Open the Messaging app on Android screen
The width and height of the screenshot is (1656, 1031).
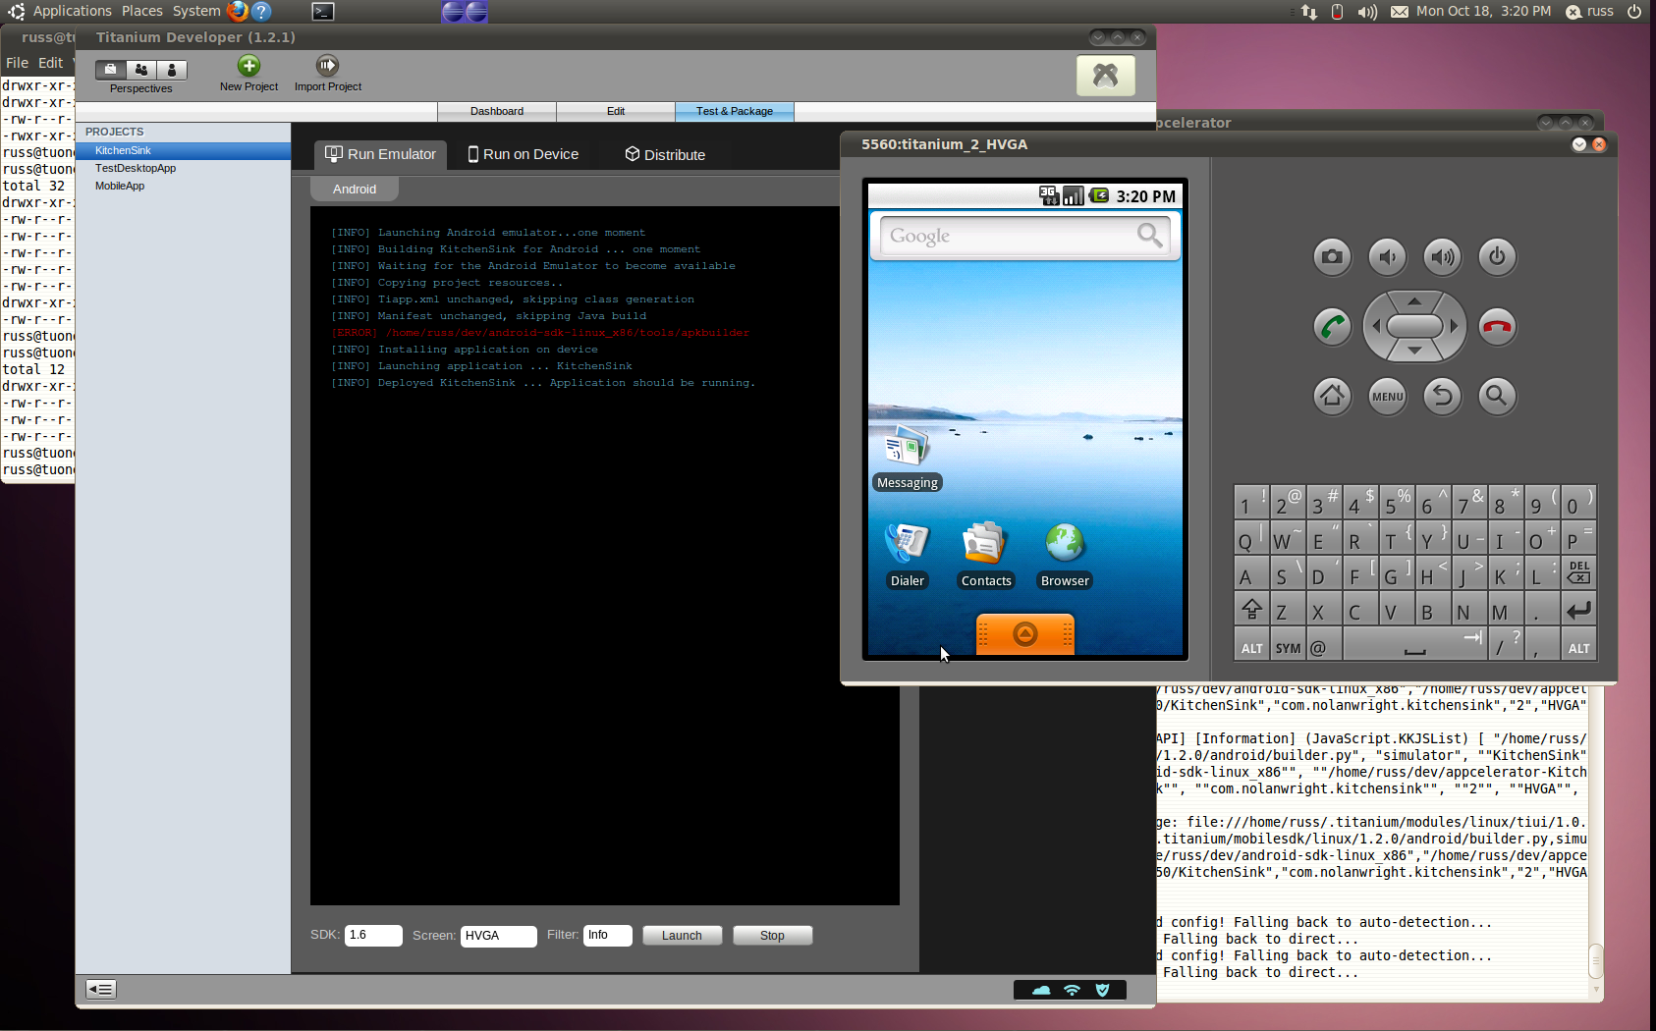tap(907, 458)
